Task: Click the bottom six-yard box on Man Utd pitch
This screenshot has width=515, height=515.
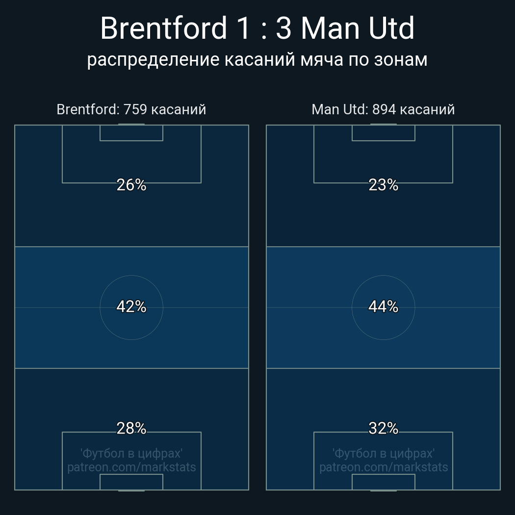Action: (x=384, y=482)
